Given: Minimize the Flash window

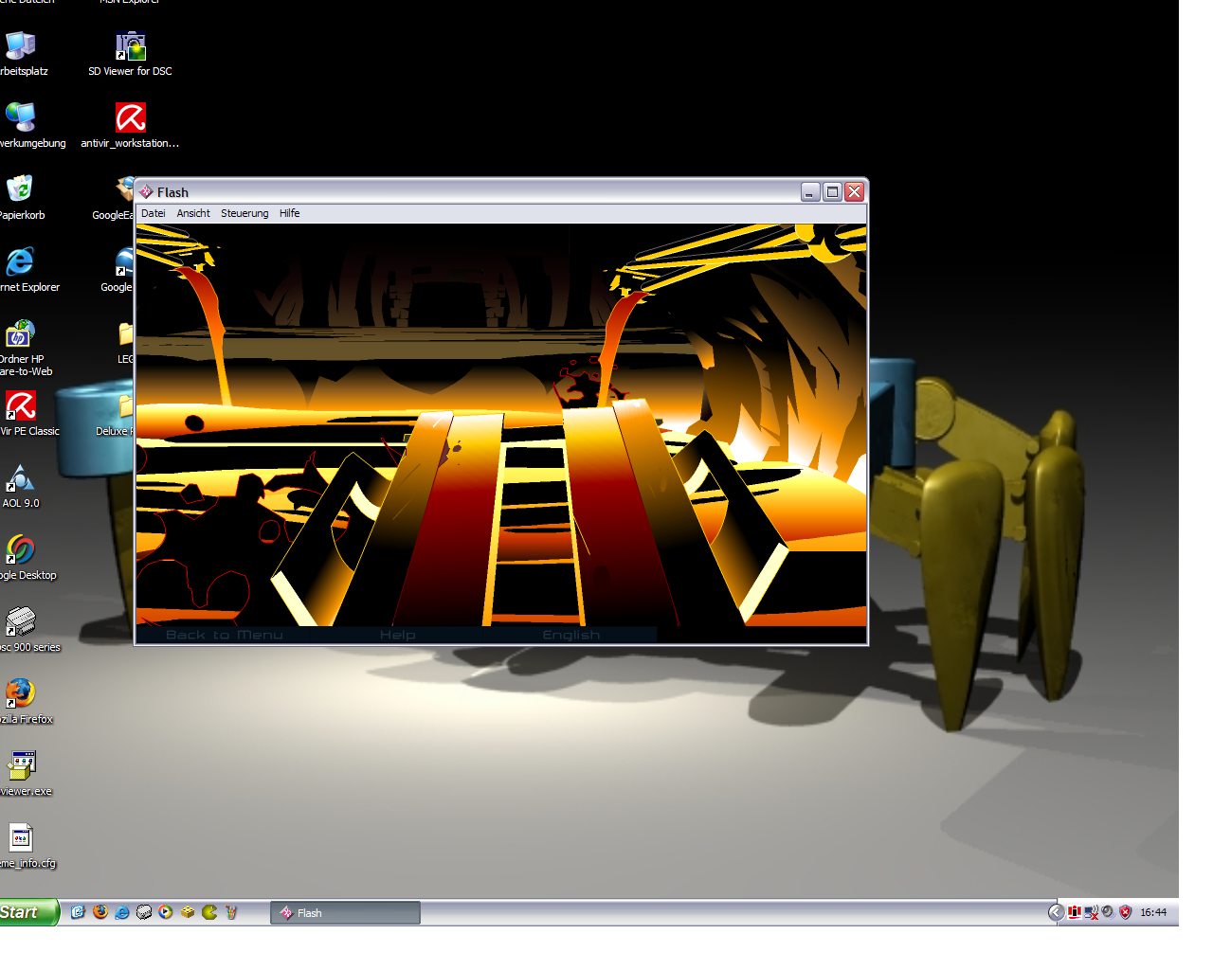Looking at the screenshot, I should [x=810, y=192].
